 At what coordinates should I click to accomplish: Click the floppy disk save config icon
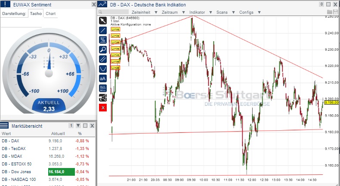pyautogui.click(x=335, y=12)
